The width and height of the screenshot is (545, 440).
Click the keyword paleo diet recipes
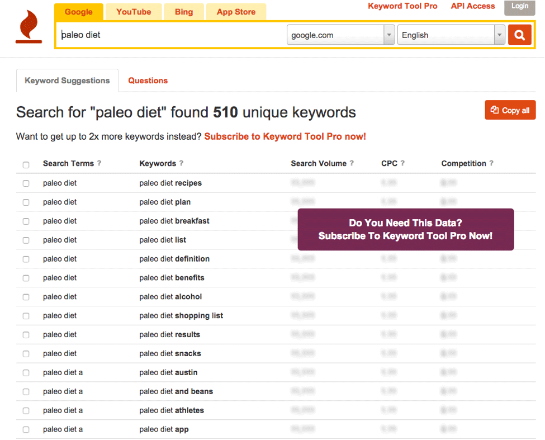pos(170,183)
